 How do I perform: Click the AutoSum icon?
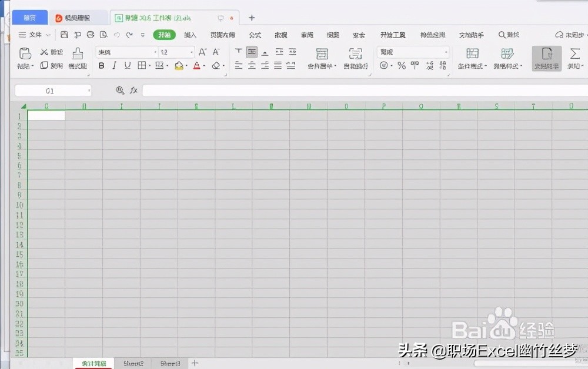point(574,53)
